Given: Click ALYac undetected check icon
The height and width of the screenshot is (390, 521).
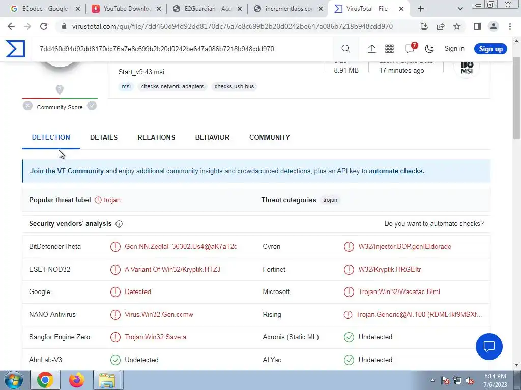Looking at the screenshot, I should pos(349,360).
